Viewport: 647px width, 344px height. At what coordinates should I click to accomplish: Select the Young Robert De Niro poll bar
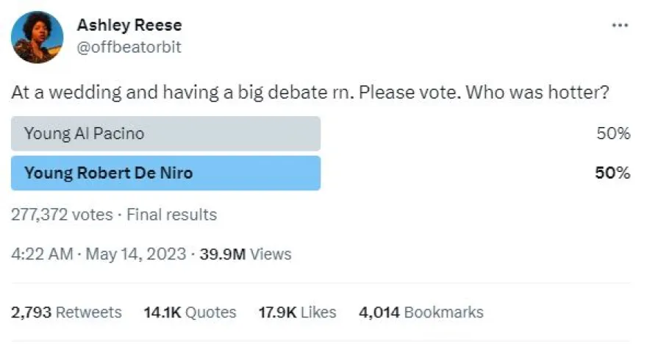coord(166,173)
